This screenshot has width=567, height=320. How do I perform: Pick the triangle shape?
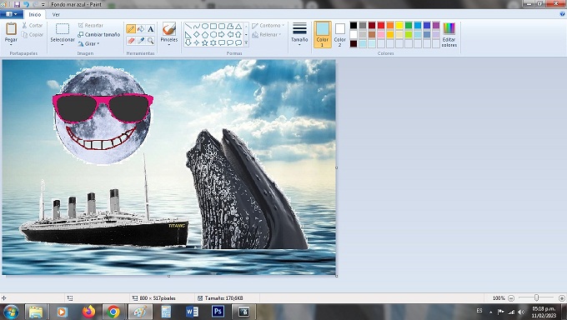click(x=238, y=26)
